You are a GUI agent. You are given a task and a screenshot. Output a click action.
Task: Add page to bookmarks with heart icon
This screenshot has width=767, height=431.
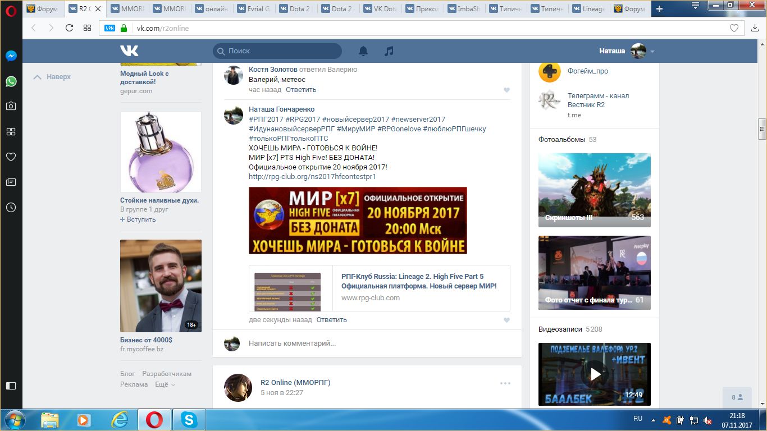click(x=734, y=28)
